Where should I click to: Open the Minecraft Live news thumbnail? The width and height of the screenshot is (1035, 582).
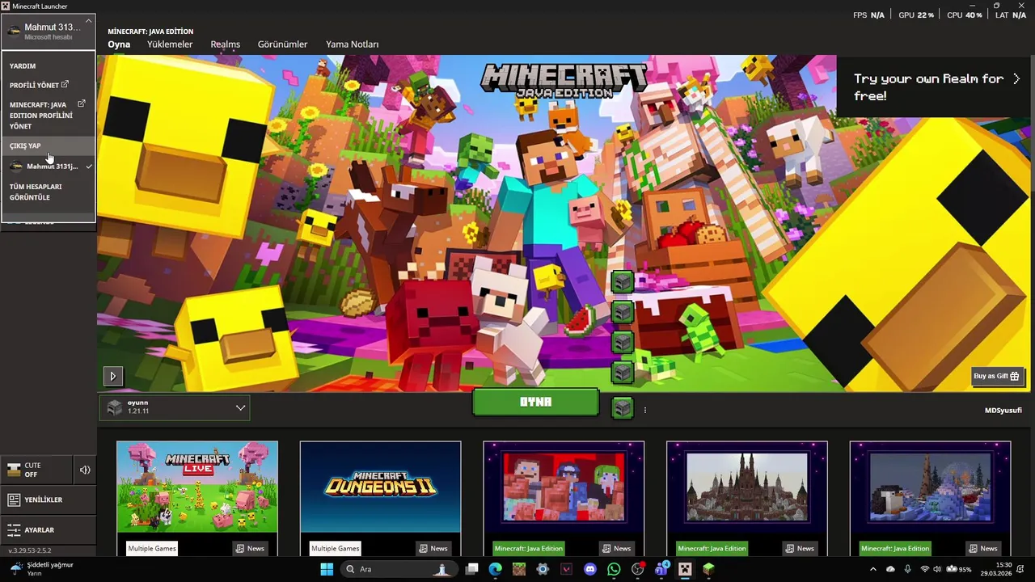(197, 487)
